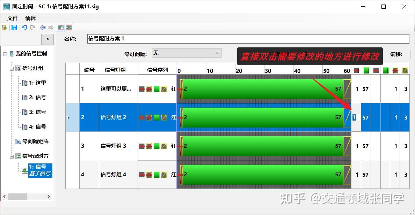The width and height of the screenshot is (415, 215).
Task: Save the signal program file
Action: click(x=14, y=28)
